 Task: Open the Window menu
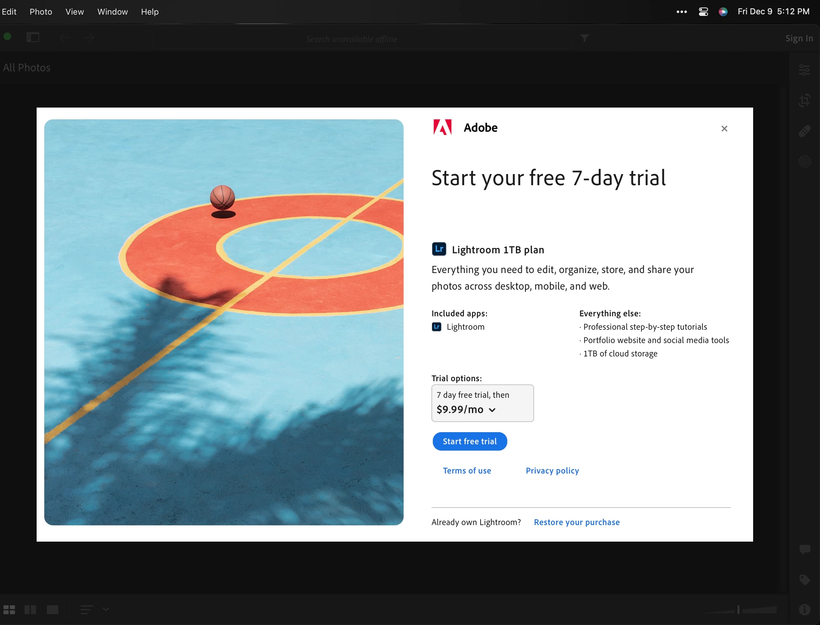(x=112, y=11)
